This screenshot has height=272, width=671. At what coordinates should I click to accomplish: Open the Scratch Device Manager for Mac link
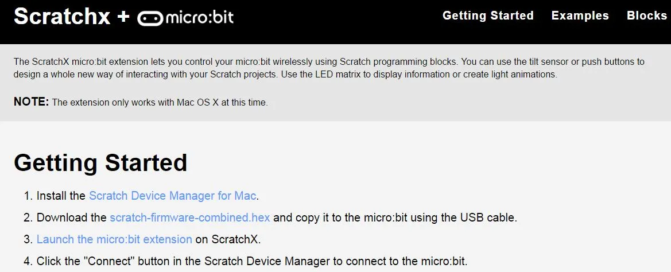coord(172,196)
